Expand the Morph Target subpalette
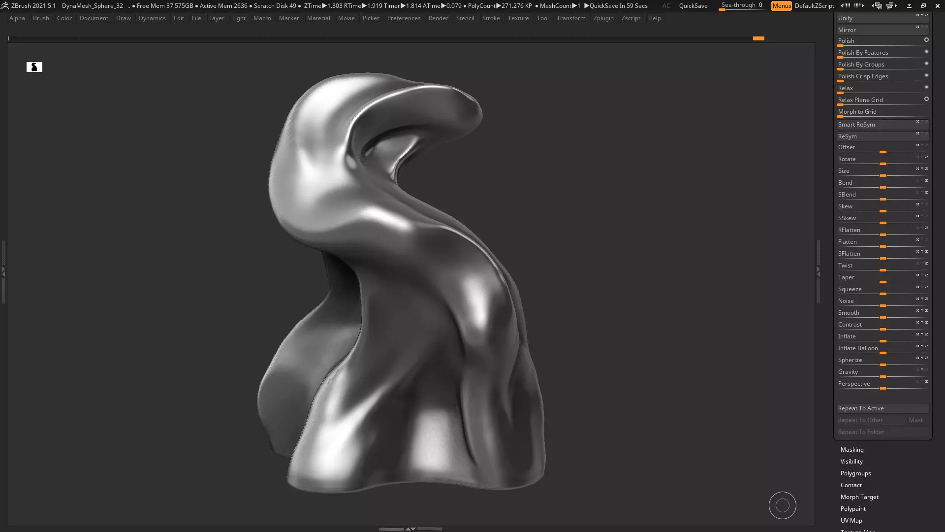 coord(859,497)
